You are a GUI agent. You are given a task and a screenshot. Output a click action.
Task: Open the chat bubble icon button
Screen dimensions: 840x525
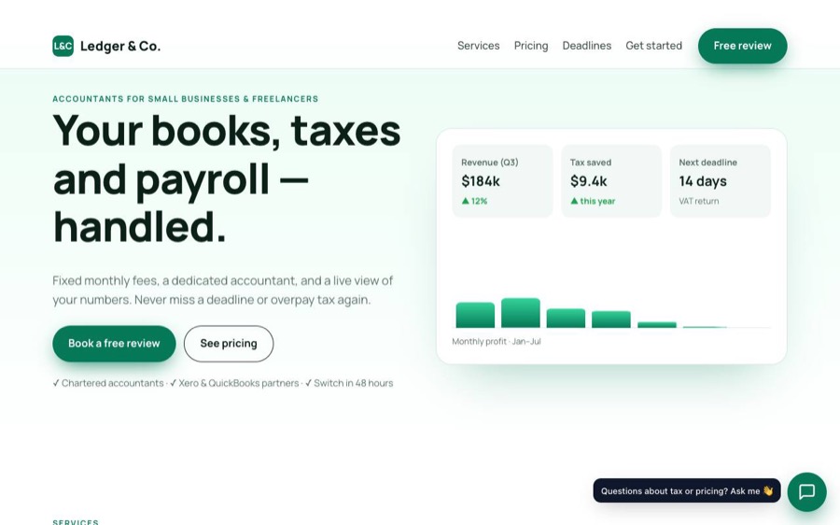coord(806,491)
